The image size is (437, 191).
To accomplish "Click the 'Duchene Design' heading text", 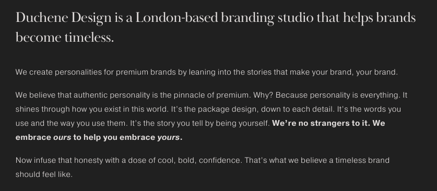I will (x=64, y=18).
